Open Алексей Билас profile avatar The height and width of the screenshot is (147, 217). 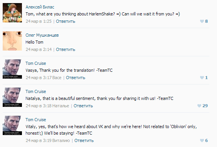click(12, 13)
